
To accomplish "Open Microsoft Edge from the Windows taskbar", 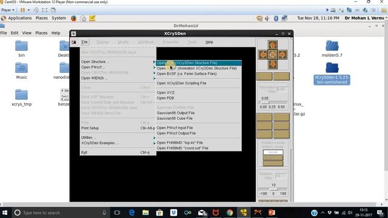I will pos(132,213).
